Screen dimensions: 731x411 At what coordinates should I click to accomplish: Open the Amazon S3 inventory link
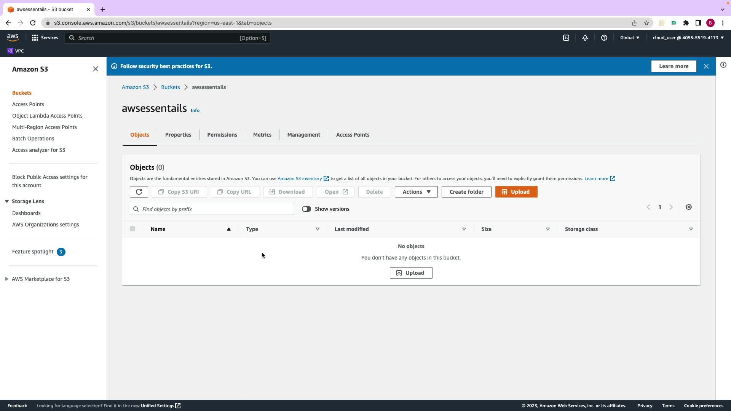pyautogui.click(x=300, y=178)
